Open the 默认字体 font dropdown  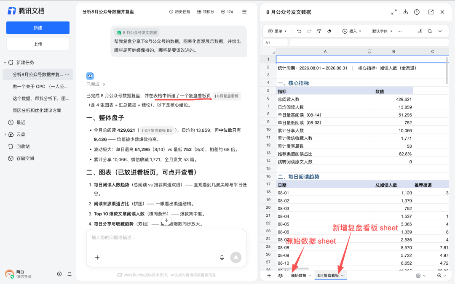(382, 31)
